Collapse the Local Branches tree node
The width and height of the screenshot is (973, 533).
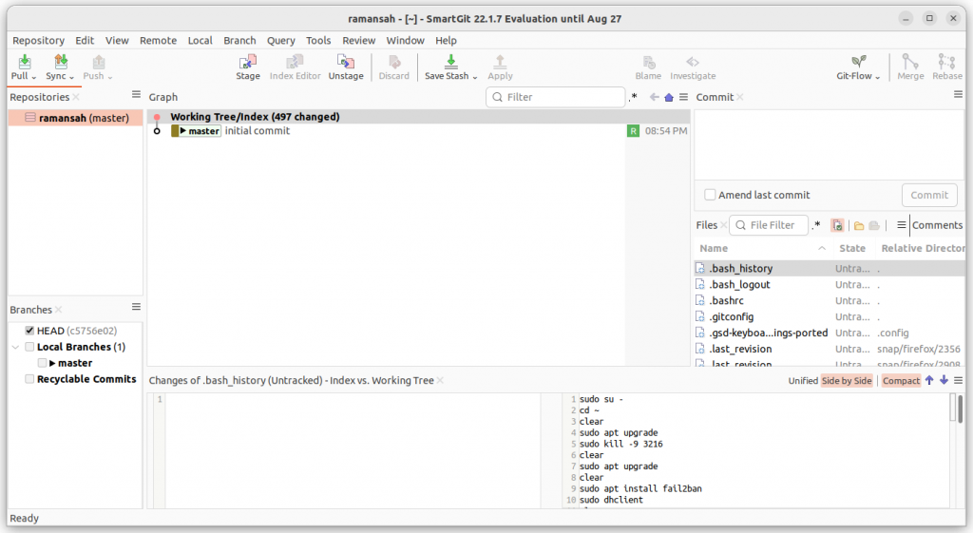[x=15, y=348]
